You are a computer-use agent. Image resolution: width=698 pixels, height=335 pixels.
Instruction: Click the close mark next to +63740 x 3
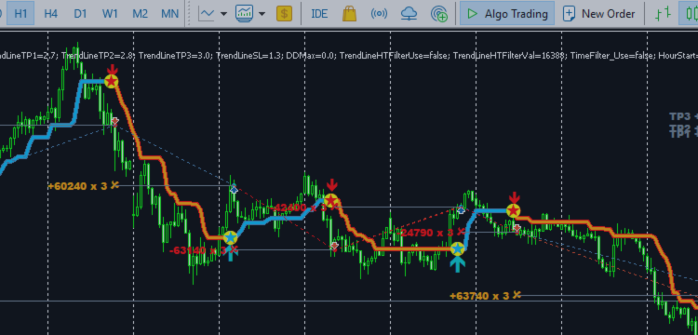point(517,294)
